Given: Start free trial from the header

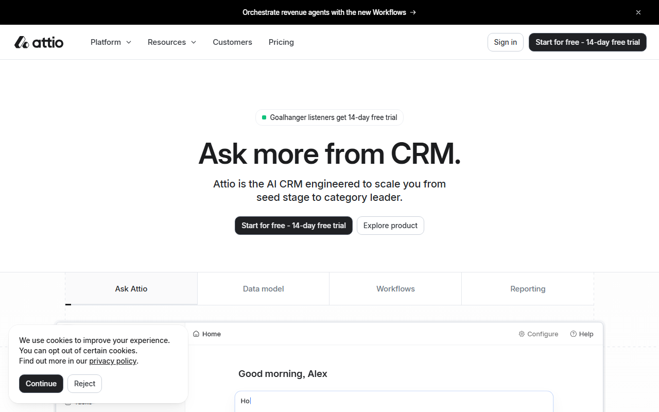Looking at the screenshot, I should pos(587,42).
